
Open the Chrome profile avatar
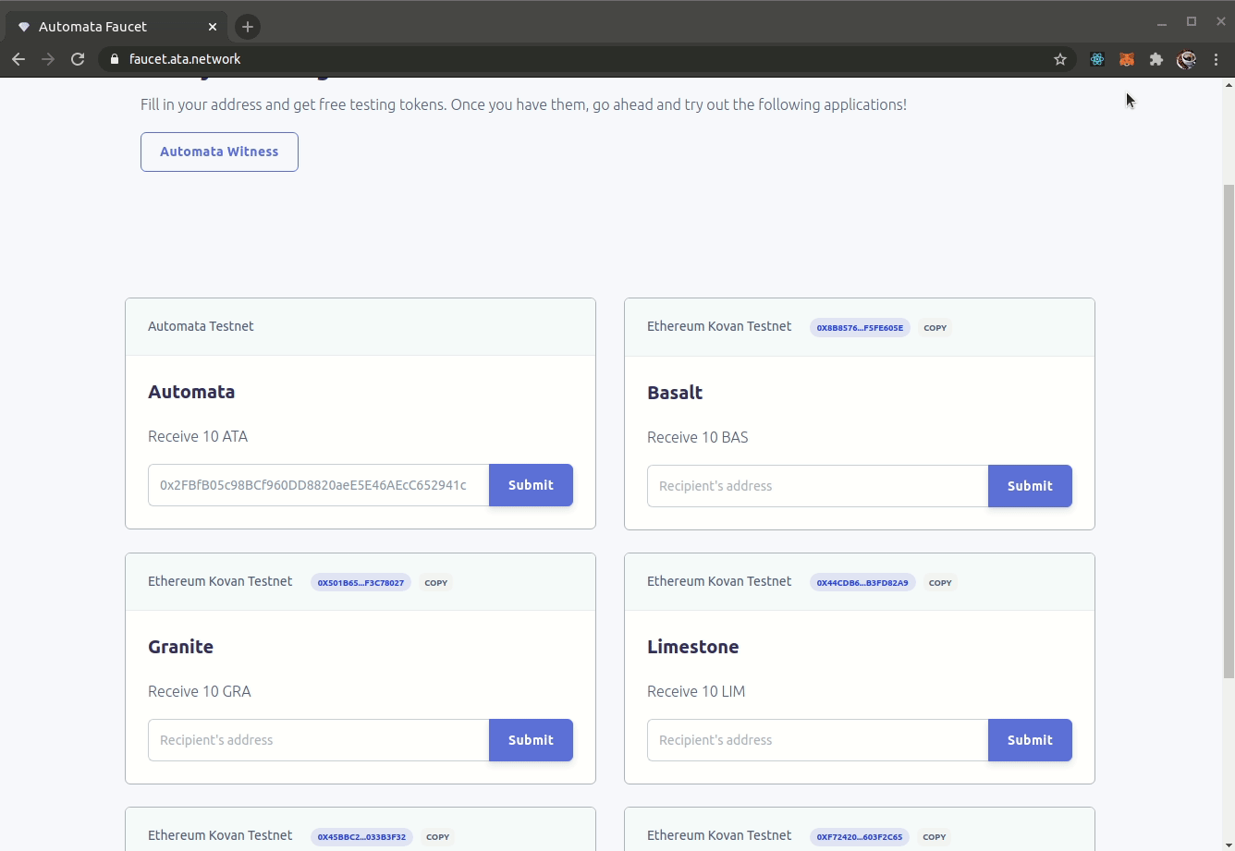coord(1186,59)
